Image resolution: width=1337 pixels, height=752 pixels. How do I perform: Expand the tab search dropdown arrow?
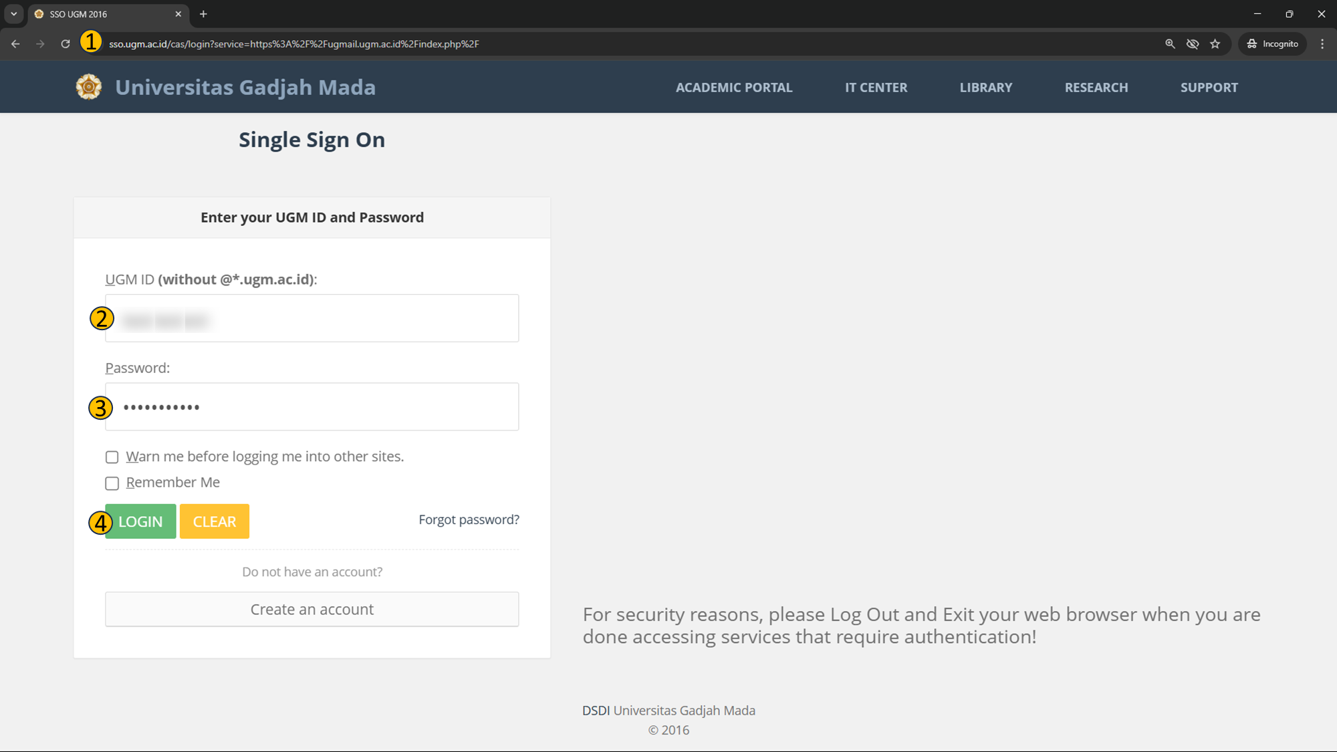(13, 14)
